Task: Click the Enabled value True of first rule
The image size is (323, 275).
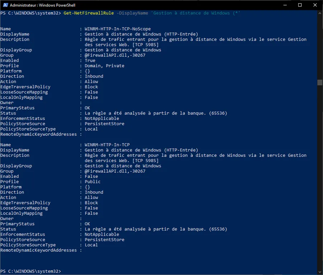Action: pos(90,61)
